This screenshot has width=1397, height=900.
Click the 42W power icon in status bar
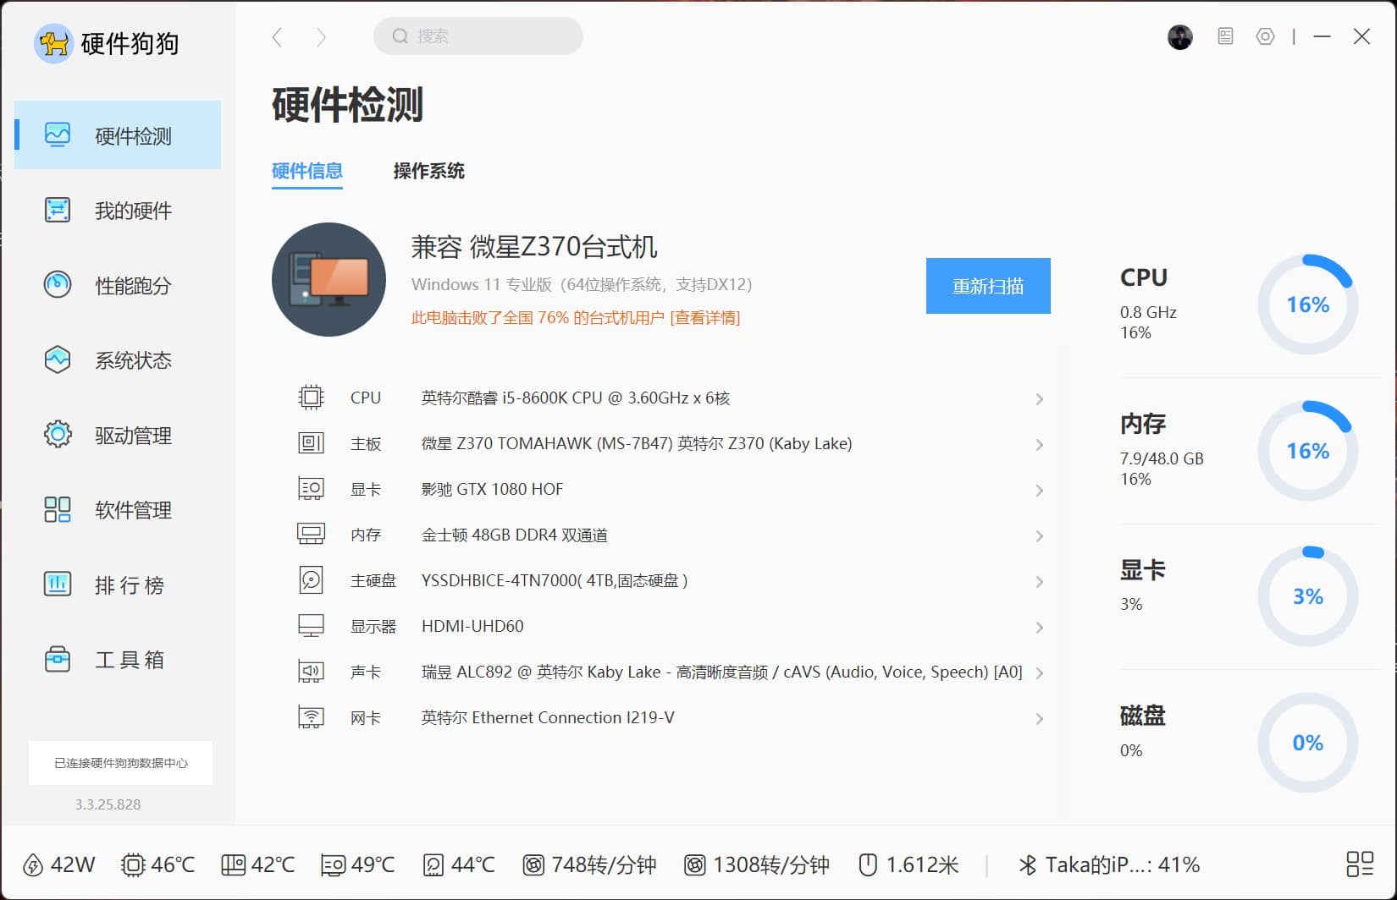[x=32, y=864]
